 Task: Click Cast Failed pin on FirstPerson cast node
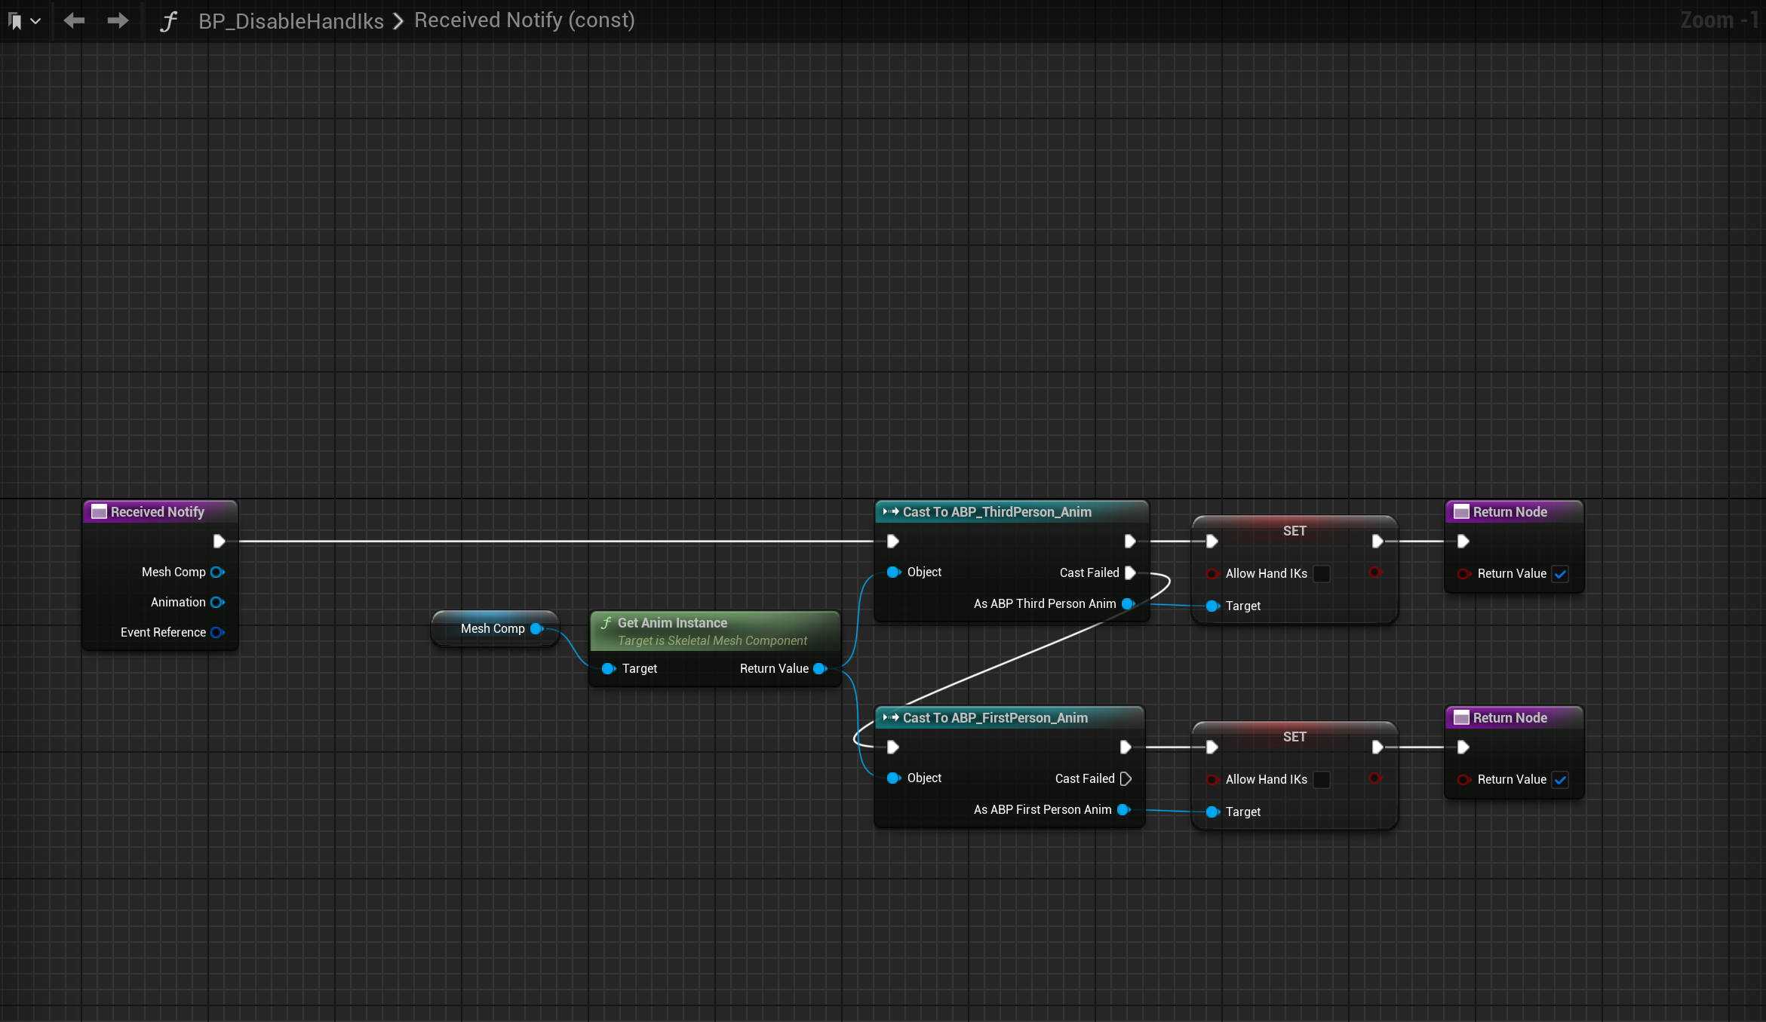pyautogui.click(x=1126, y=778)
